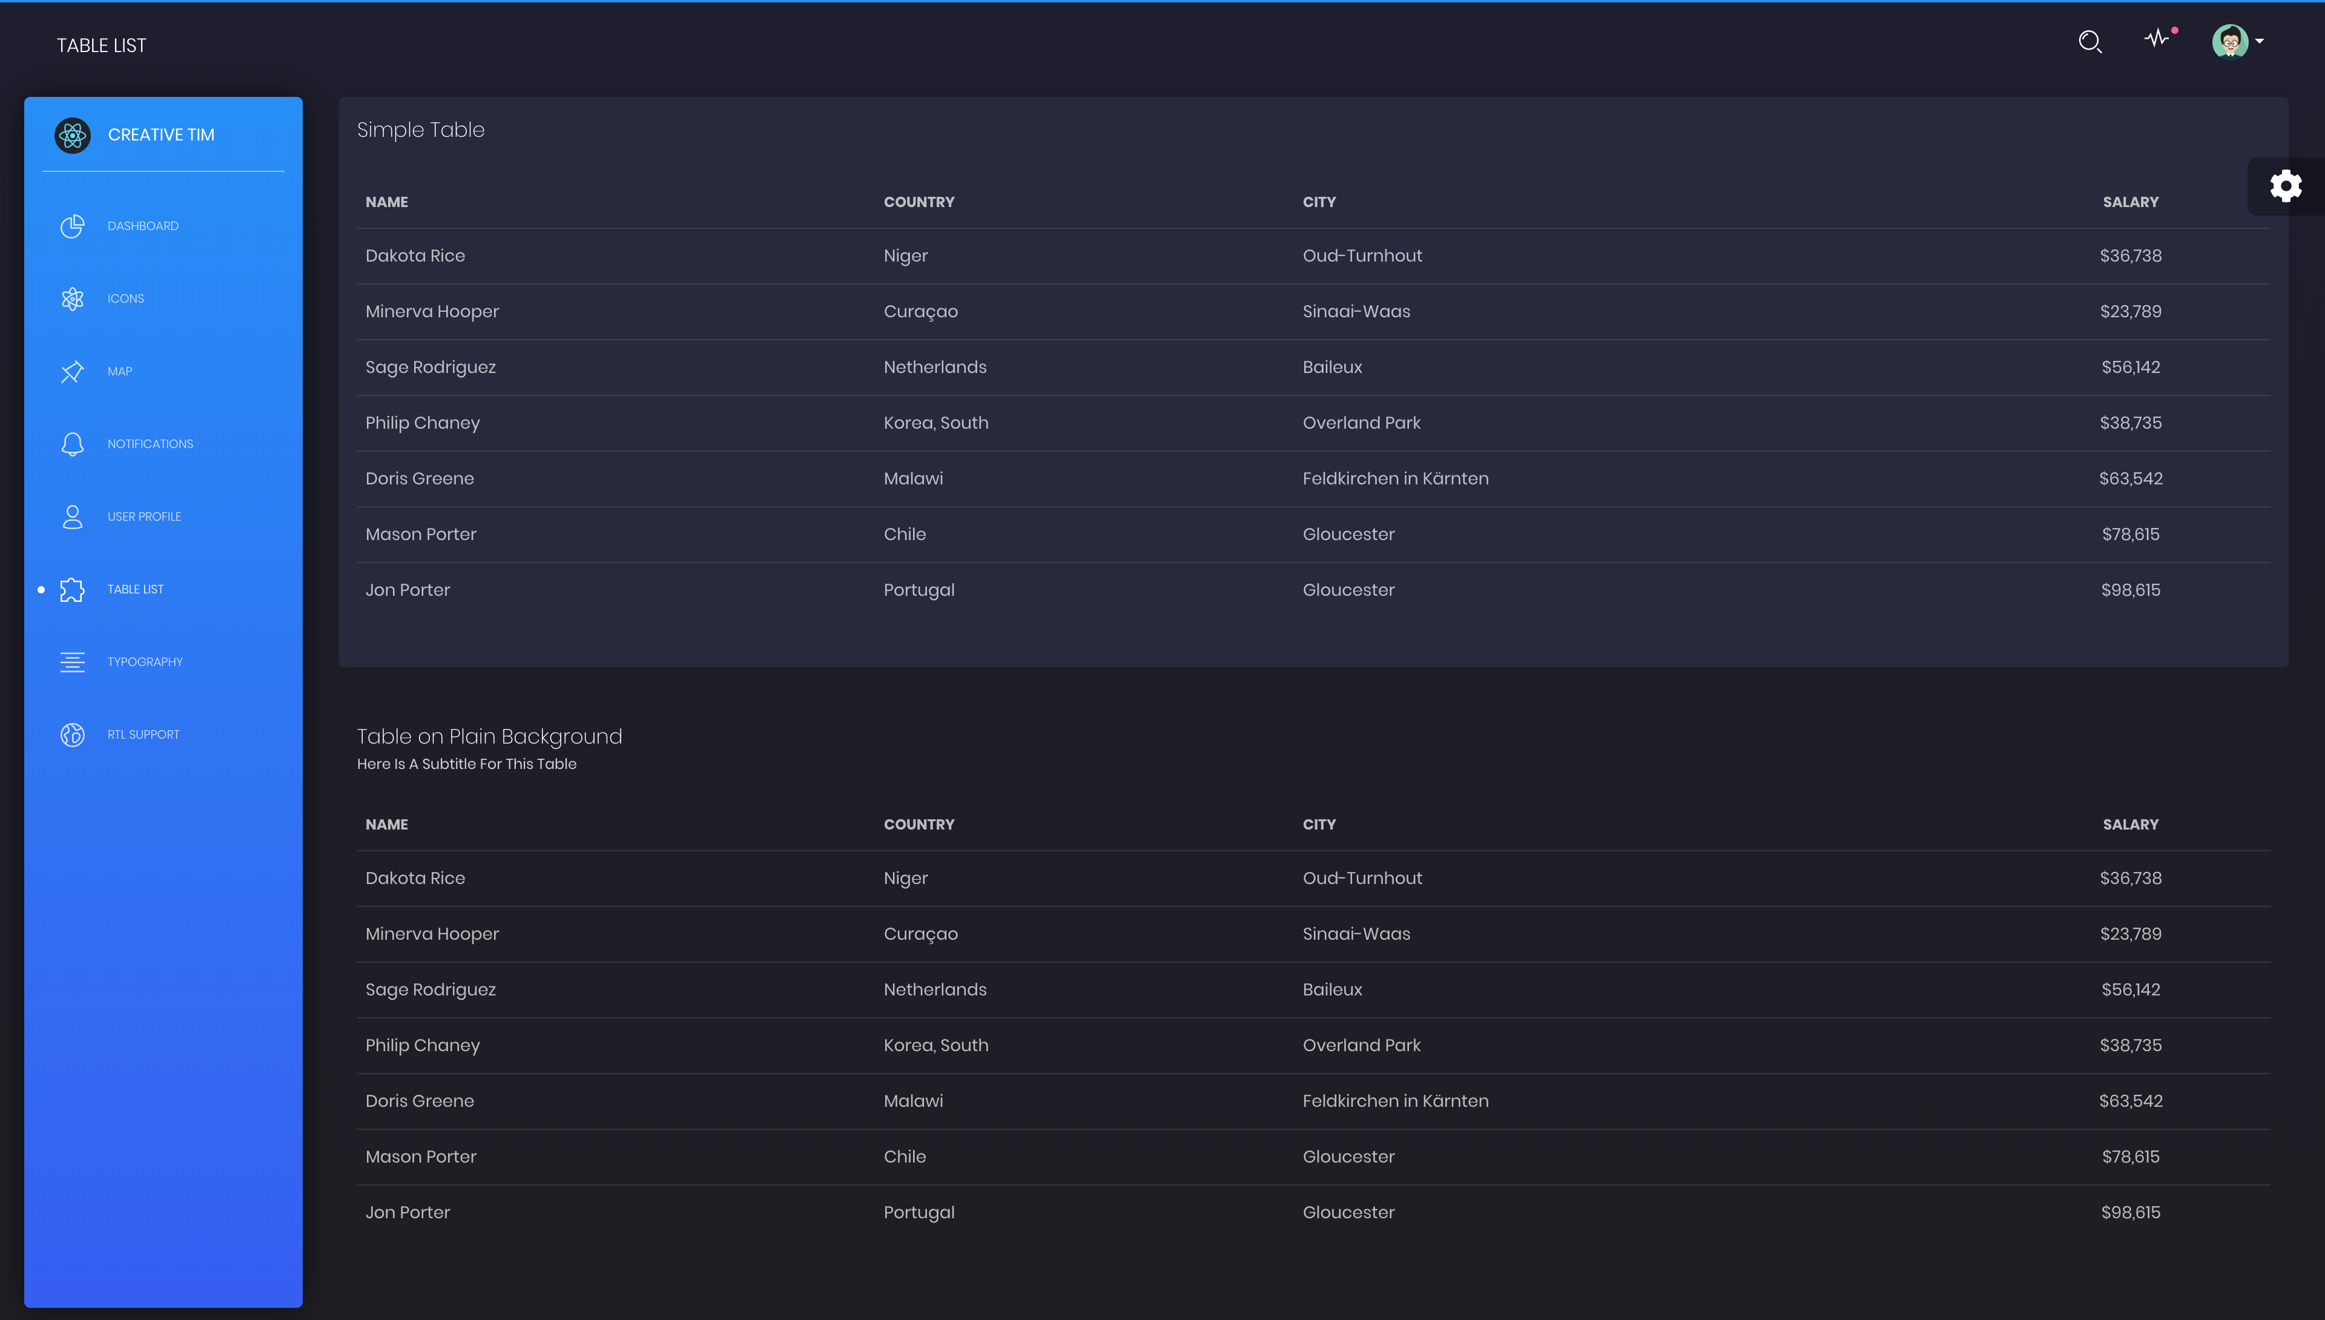The width and height of the screenshot is (2325, 1320).
Task: Select the Table List menu item
Action: pos(136,589)
